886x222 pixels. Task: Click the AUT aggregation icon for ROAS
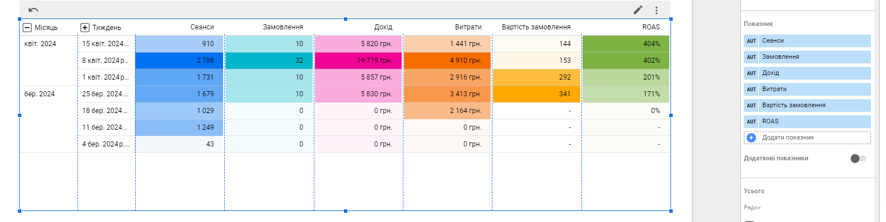tap(751, 122)
